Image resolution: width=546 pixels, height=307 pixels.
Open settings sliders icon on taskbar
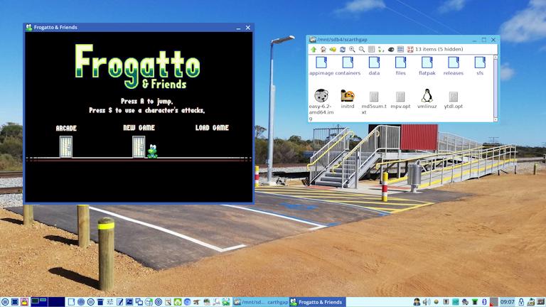(109, 302)
